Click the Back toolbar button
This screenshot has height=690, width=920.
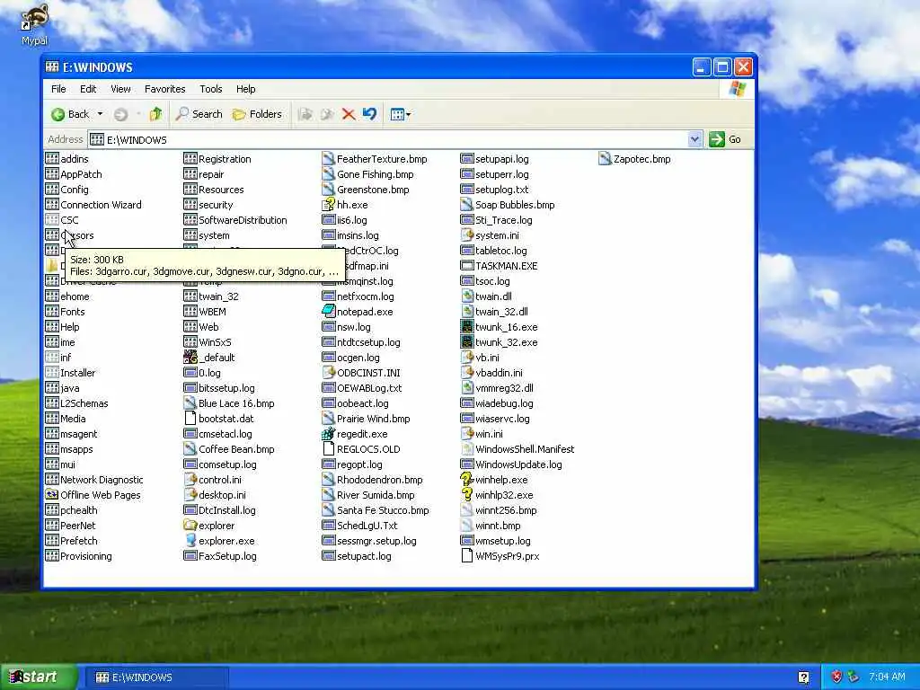tap(70, 114)
